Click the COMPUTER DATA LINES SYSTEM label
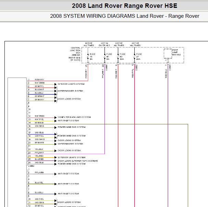This screenshot has width=208, height=207. pos(74,117)
